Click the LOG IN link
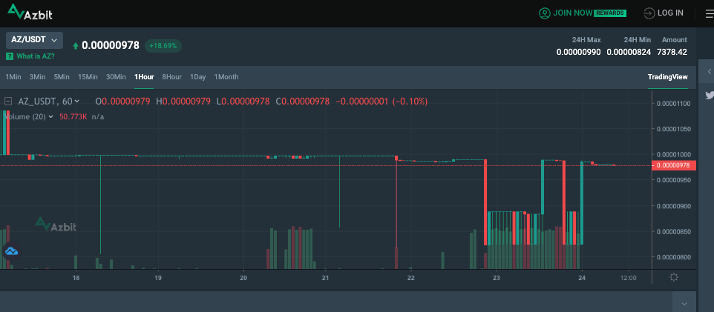The width and height of the screenshot is (714, 312). tap(670, 13)
